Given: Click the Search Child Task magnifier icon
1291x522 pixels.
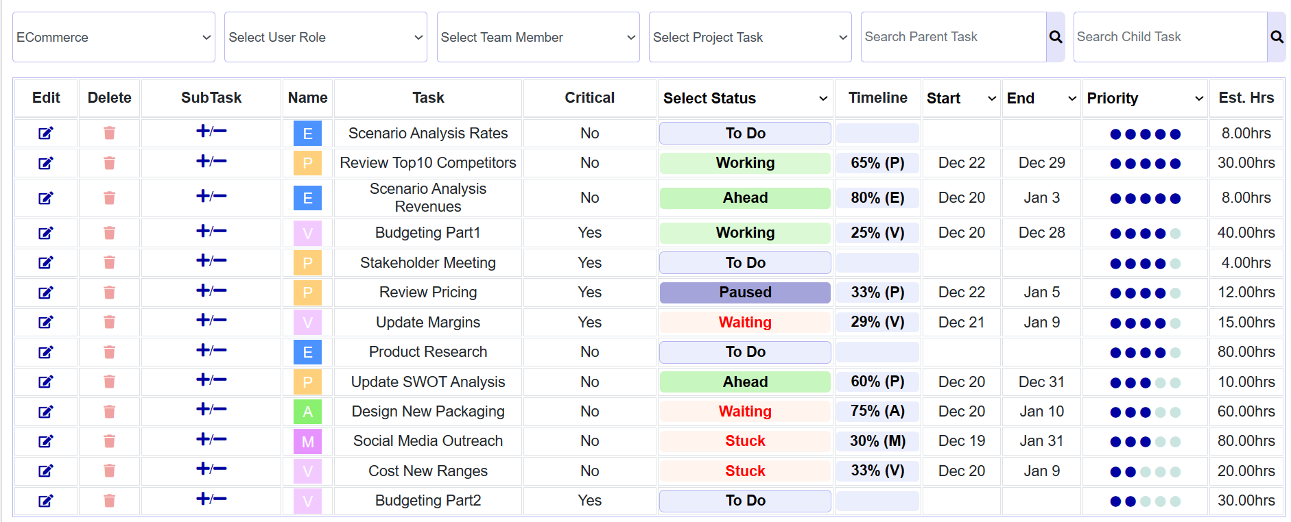Looking at the screenshot, I should pyautogui.click(x=1276, y=37).
